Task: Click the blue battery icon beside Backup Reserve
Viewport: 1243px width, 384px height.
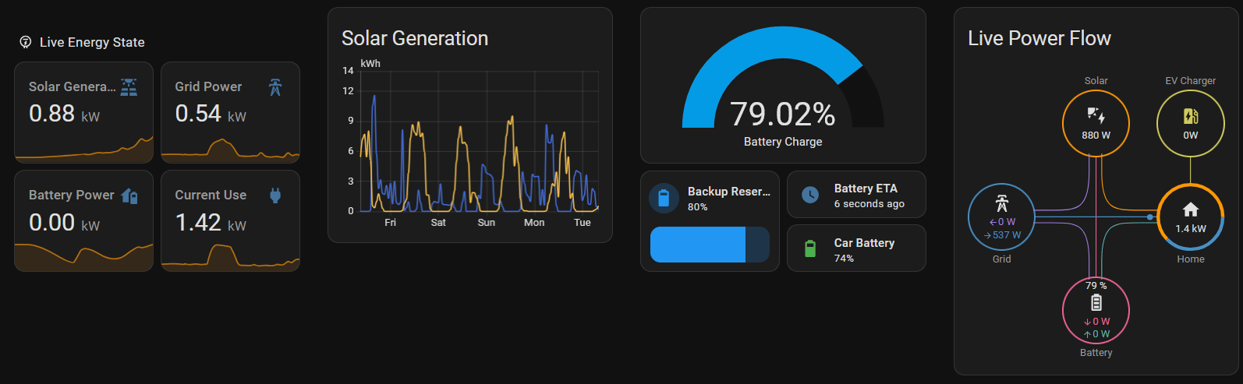Action: 664,198
